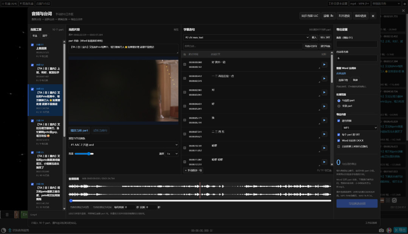Toggle the 片段 04 part checkbox

pyautogui.click(x=32, y=121)
